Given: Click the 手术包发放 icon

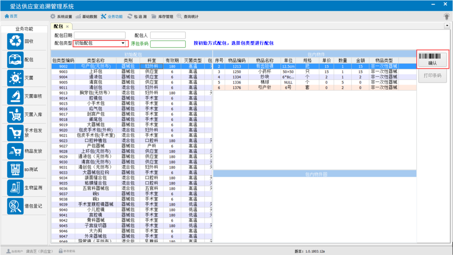Looking at the screenshot, I should click(15, 133).
